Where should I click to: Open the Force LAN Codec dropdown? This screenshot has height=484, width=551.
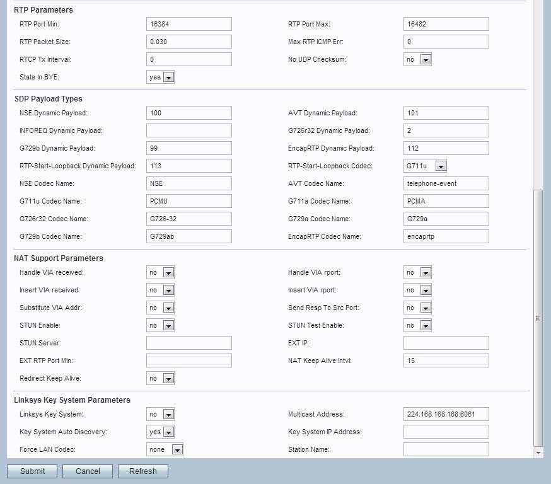point(165,449)
